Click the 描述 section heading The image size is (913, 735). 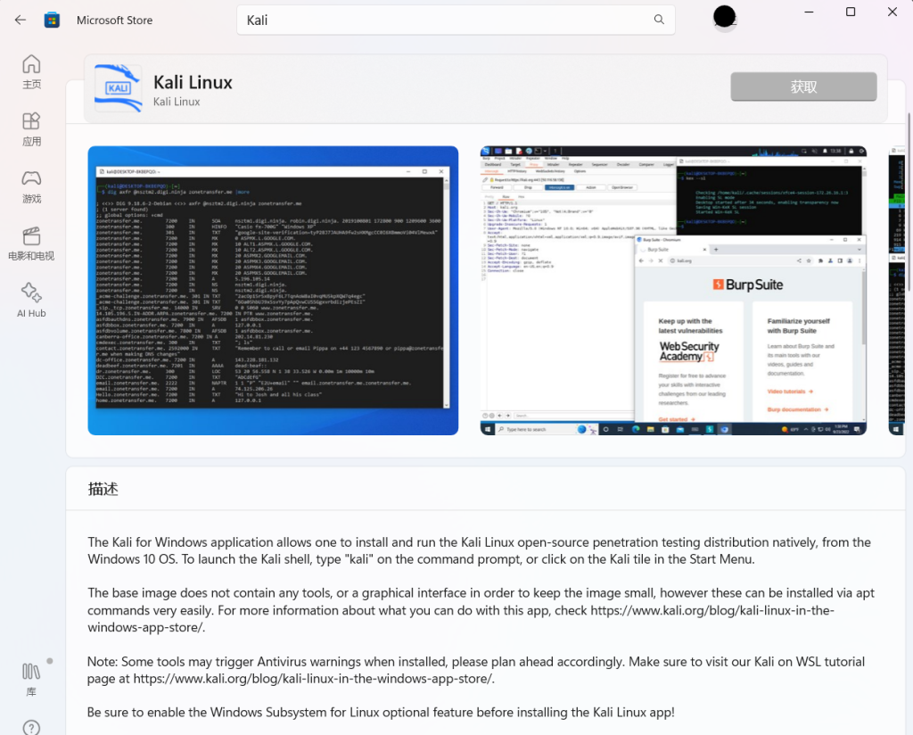pyautogui.click(x=103, y=490)
